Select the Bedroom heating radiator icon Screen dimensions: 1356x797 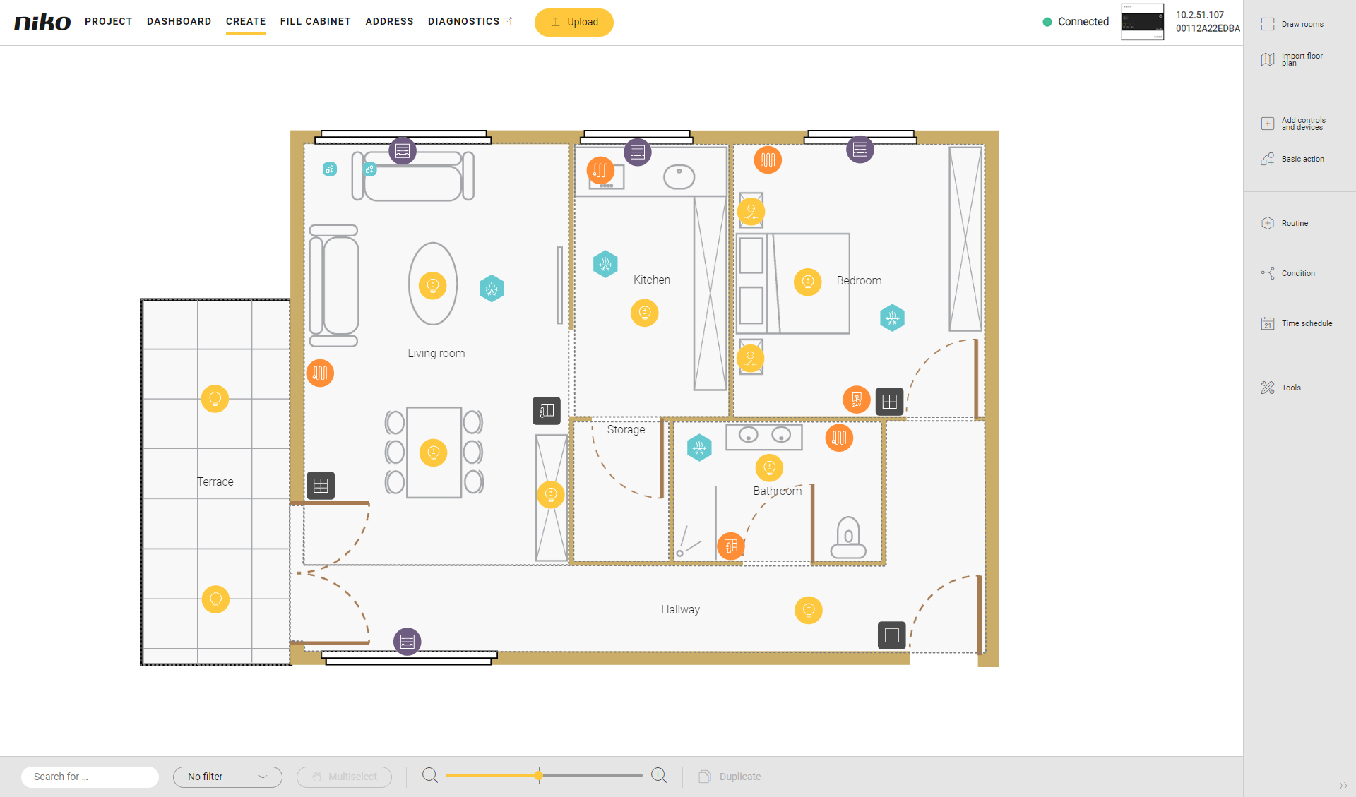pyautogui.click(x=768, y=160)
